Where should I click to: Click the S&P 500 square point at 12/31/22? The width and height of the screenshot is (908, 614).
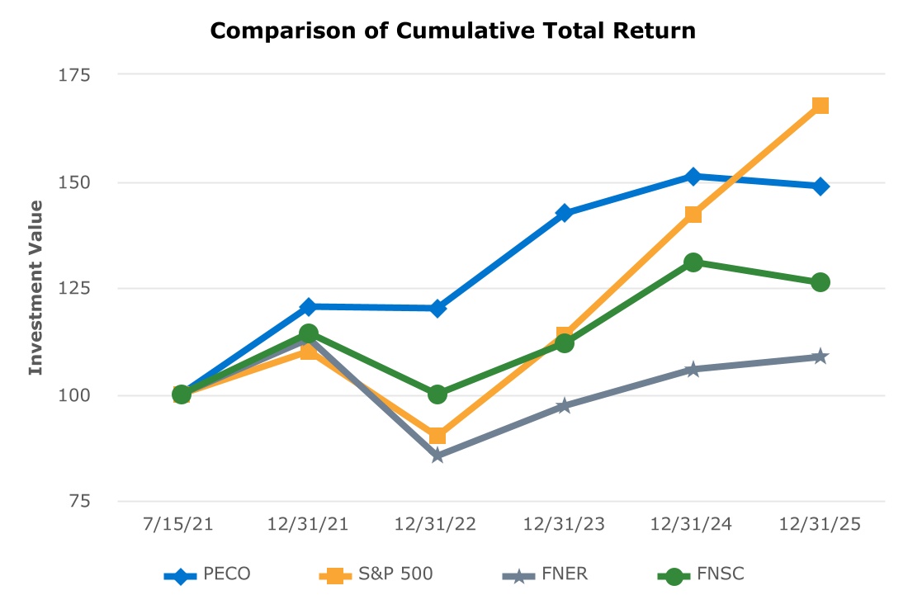coord(437,436)
